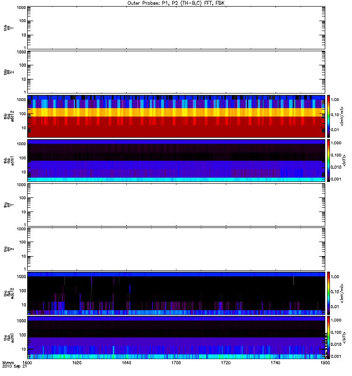Screen dimensions: 352x376
Task: Click the <|mV/m|> unit label beside thc edc12
Action: [x=342, y=293]
